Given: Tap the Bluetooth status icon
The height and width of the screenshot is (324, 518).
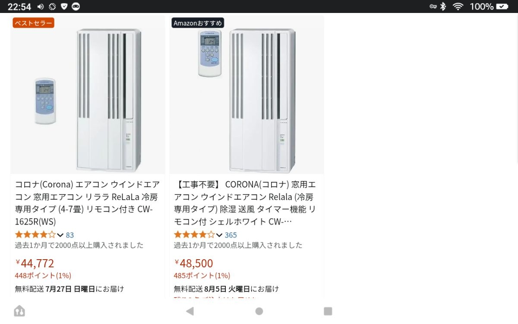Looking at the screenshot, I should 443,6.
